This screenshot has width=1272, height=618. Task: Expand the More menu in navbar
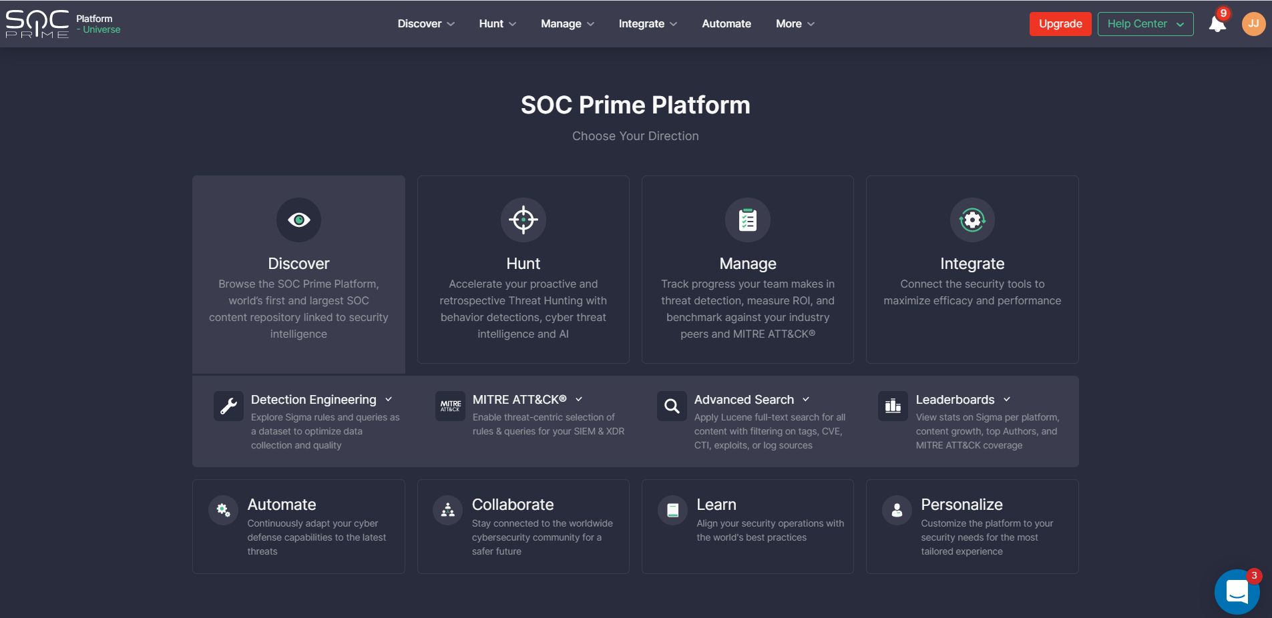[795, 24]
